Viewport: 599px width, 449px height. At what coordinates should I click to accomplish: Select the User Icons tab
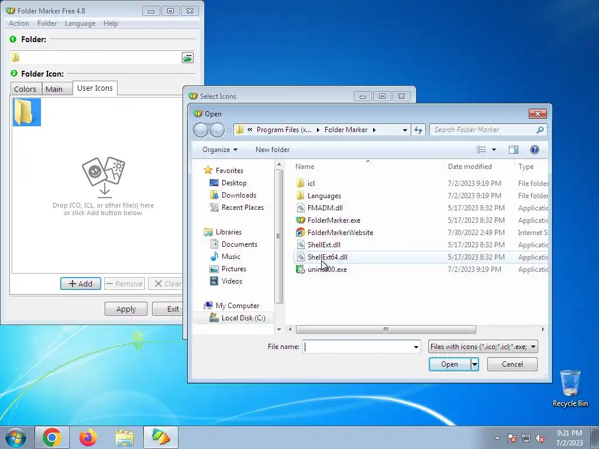pos(95,88)
